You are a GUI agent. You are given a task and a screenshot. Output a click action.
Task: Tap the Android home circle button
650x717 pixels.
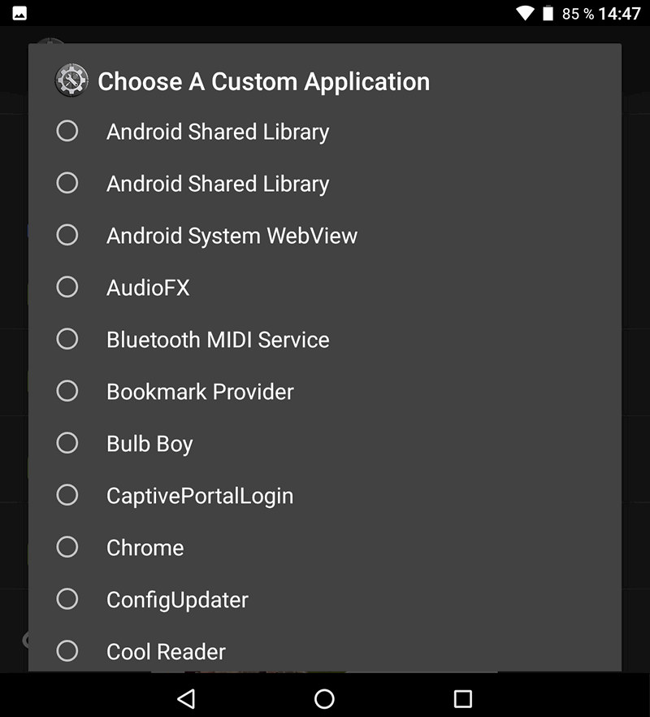pos(324,699)
